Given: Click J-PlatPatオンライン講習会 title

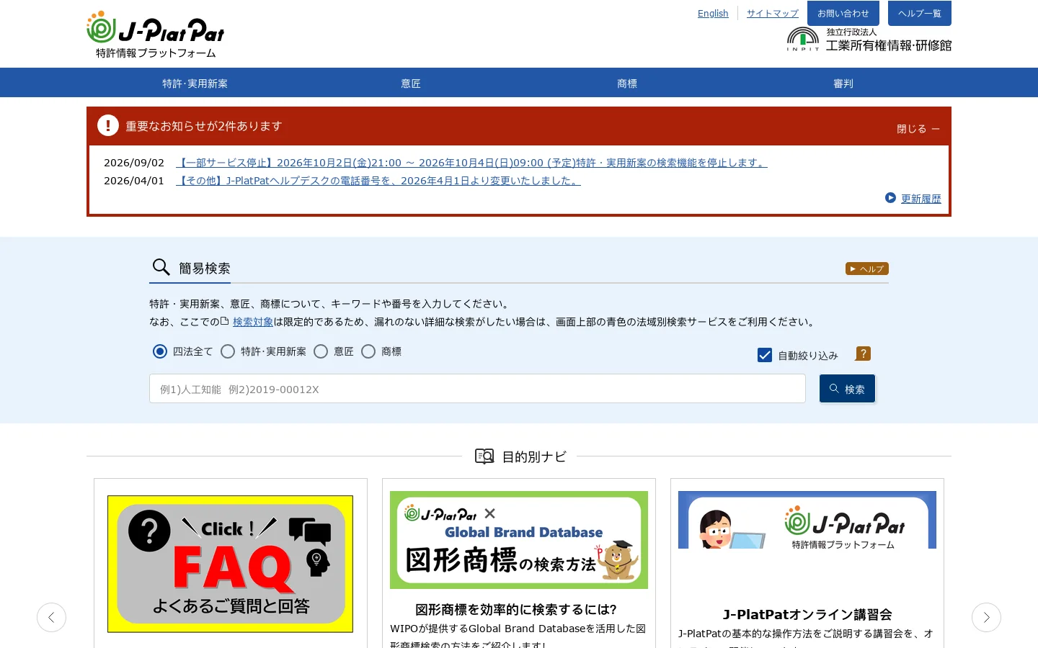Looking at the screenshot, I should coord(807,615).
